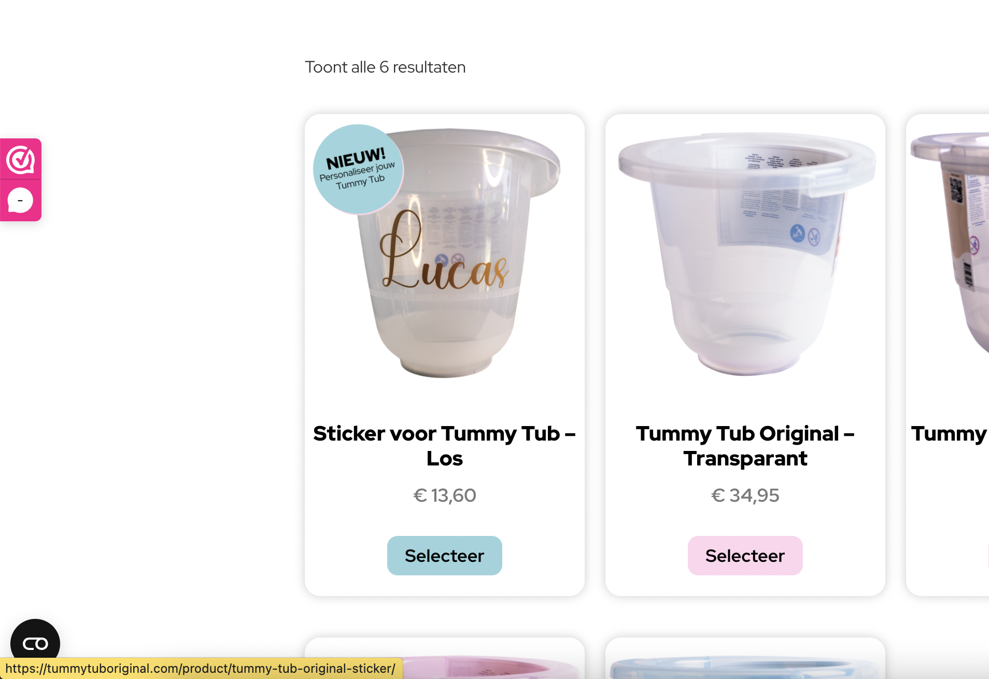Select the Sticker voor Tummy Tub product
The height and width of the screenshot is (679, 989).
tap(444, 556)
